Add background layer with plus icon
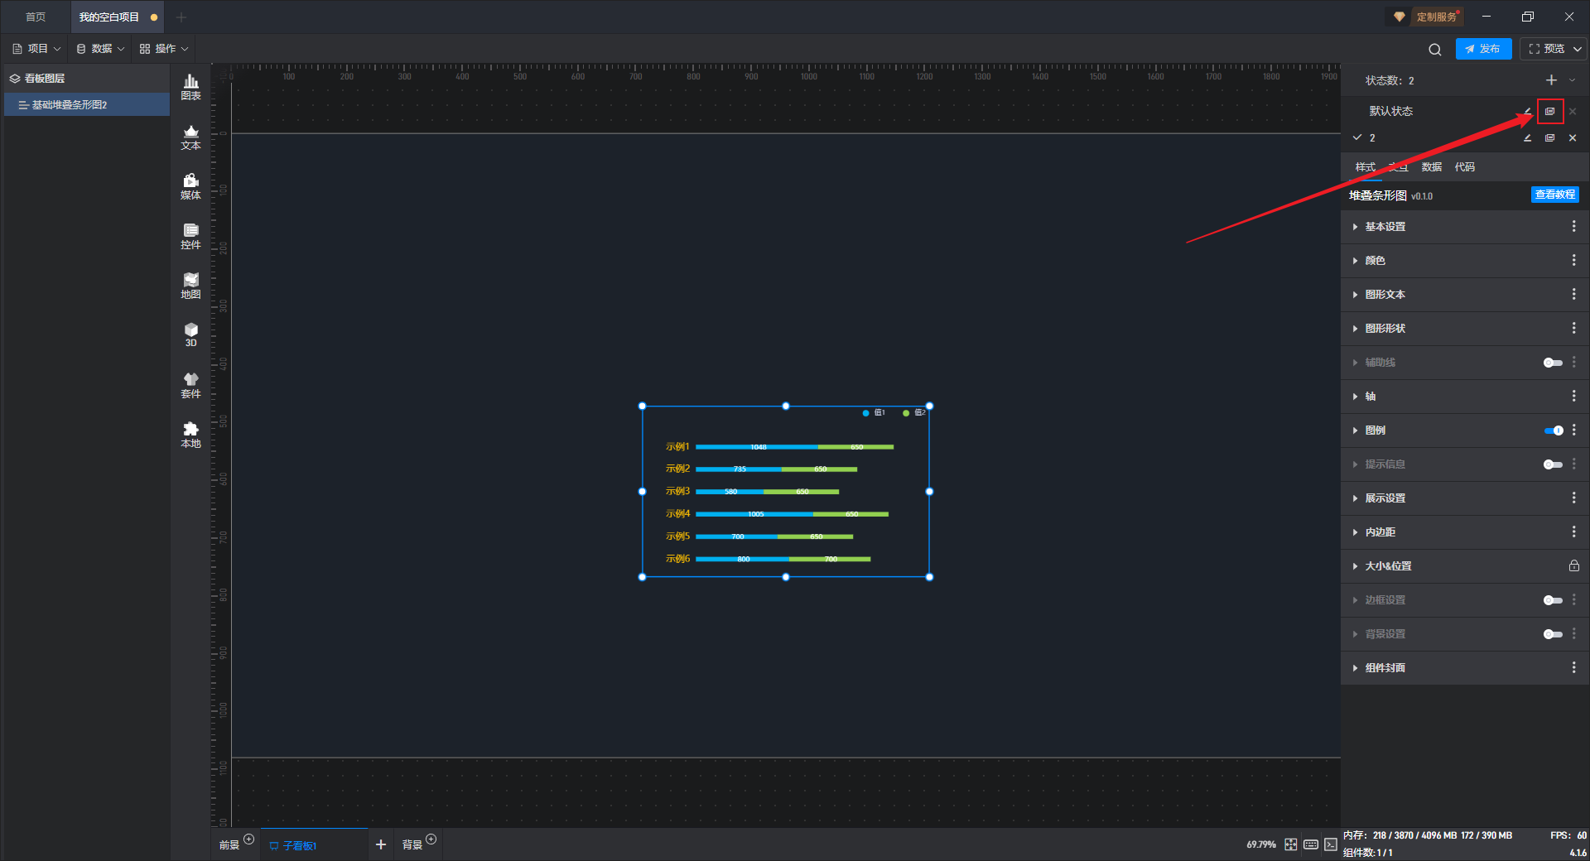Image resolution: width=1590 pixels, height=861 pixels. [431, 839]
